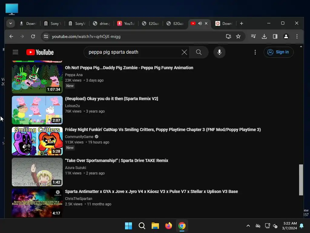Open the notification bell
The image size is (310, 233).
point(302,226)
